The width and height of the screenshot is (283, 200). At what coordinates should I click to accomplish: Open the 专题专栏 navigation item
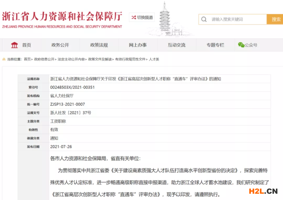click(215, 45)
